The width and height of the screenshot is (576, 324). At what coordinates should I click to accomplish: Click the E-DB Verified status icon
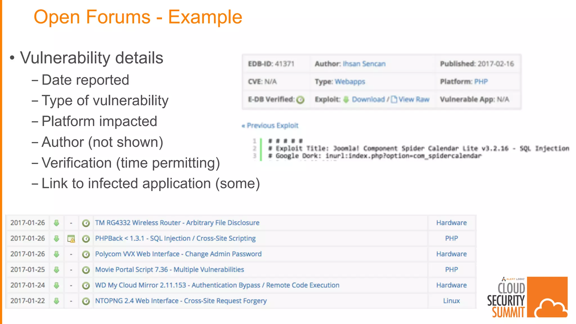300,100
